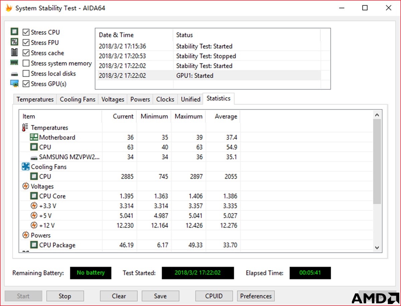Viewport: 401px width, 306px height.
Task: Click the lightning icon next to Voltages
Action: coord(26,186)
